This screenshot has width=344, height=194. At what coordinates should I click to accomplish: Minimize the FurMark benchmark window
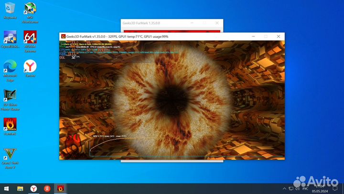(x=253, y=36)
